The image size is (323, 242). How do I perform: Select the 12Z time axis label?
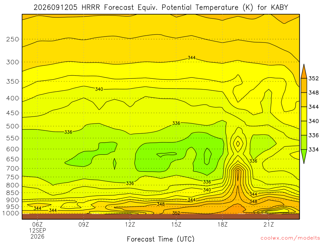pyautogui.click(x=130, y=224)
